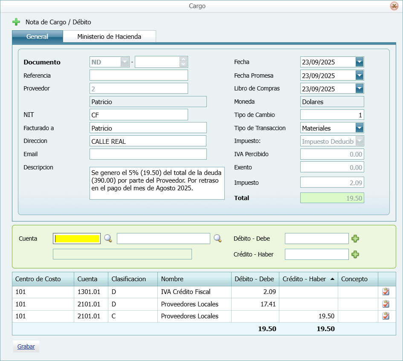This screenshot has height=361, width=403.
Task: Expand the Tipo de Transaccion dropdown
Action: [x=360, y=128]
